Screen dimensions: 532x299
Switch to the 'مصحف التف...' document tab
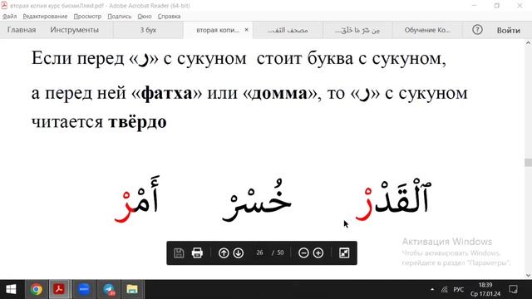pyautogui.click(x=288, y=30)
